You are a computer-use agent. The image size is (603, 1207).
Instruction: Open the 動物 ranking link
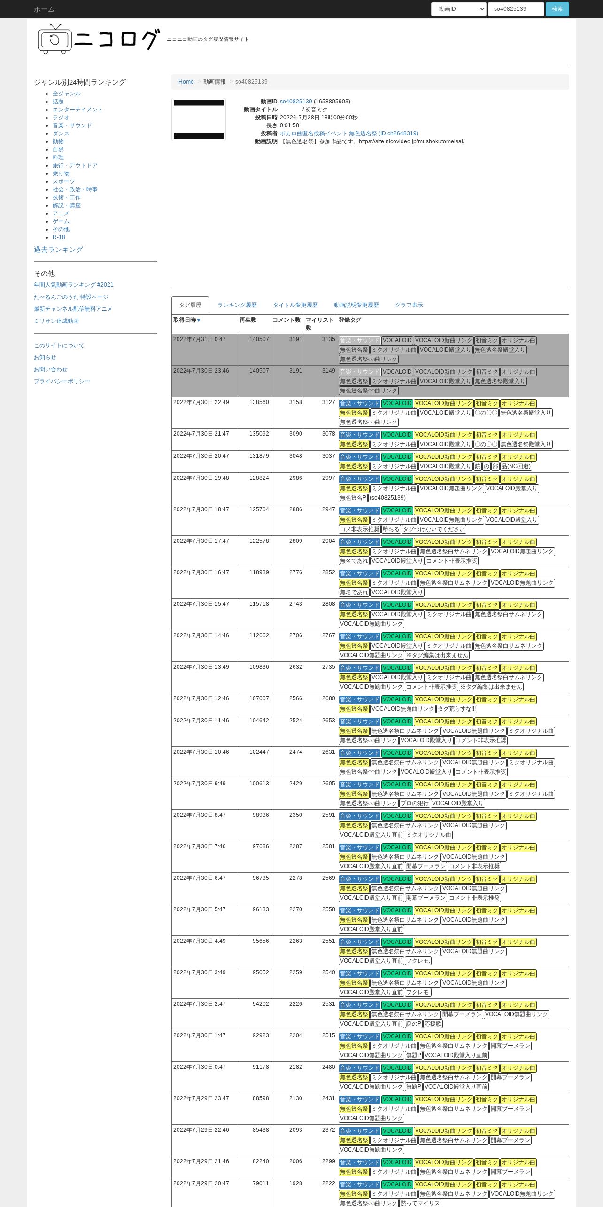(x=58, y=141)
